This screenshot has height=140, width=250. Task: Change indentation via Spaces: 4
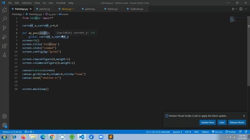pos(177,132)
